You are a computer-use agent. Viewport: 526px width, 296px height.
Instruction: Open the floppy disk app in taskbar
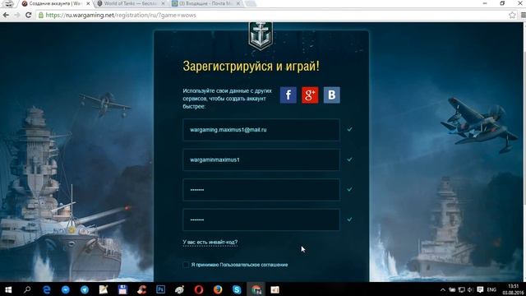coord(122,289)
